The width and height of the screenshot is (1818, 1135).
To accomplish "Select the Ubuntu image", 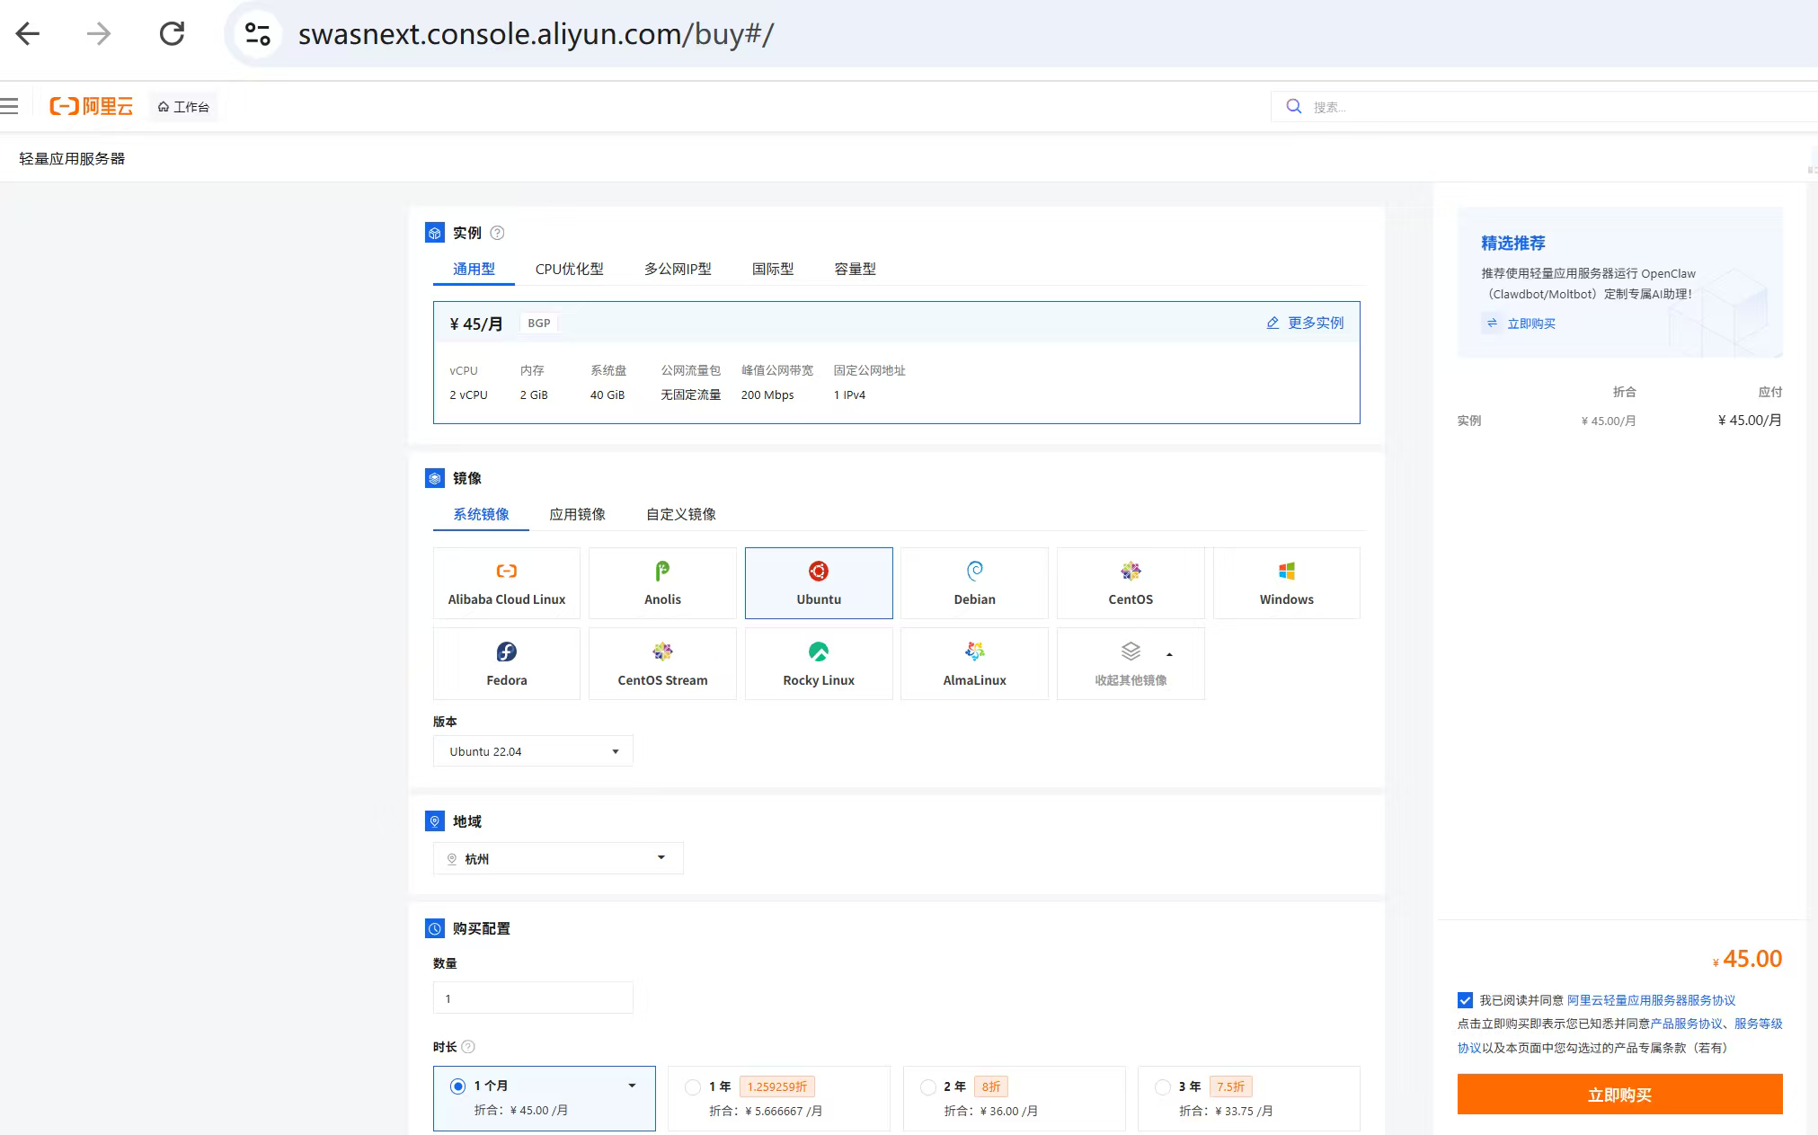I will (x=819, y=583).
